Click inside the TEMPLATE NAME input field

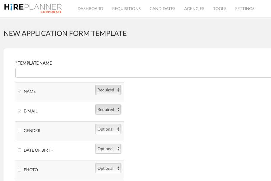coord(142,72)
